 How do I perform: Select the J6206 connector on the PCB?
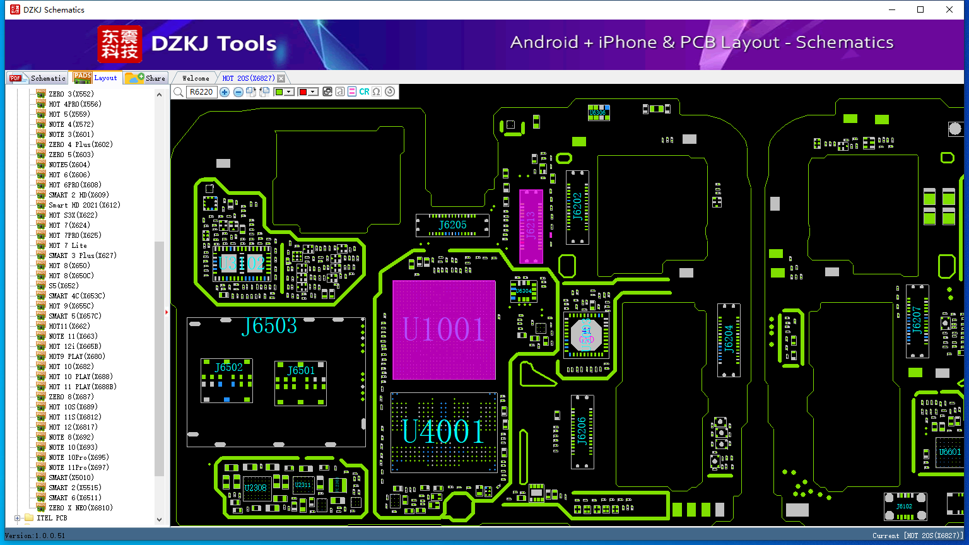point(582,432)
